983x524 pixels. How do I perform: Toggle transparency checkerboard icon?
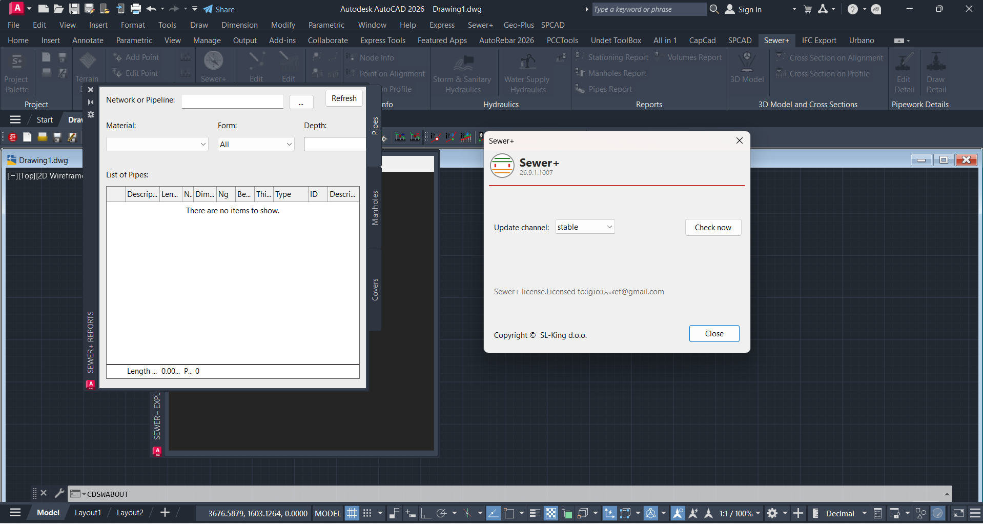551,513
